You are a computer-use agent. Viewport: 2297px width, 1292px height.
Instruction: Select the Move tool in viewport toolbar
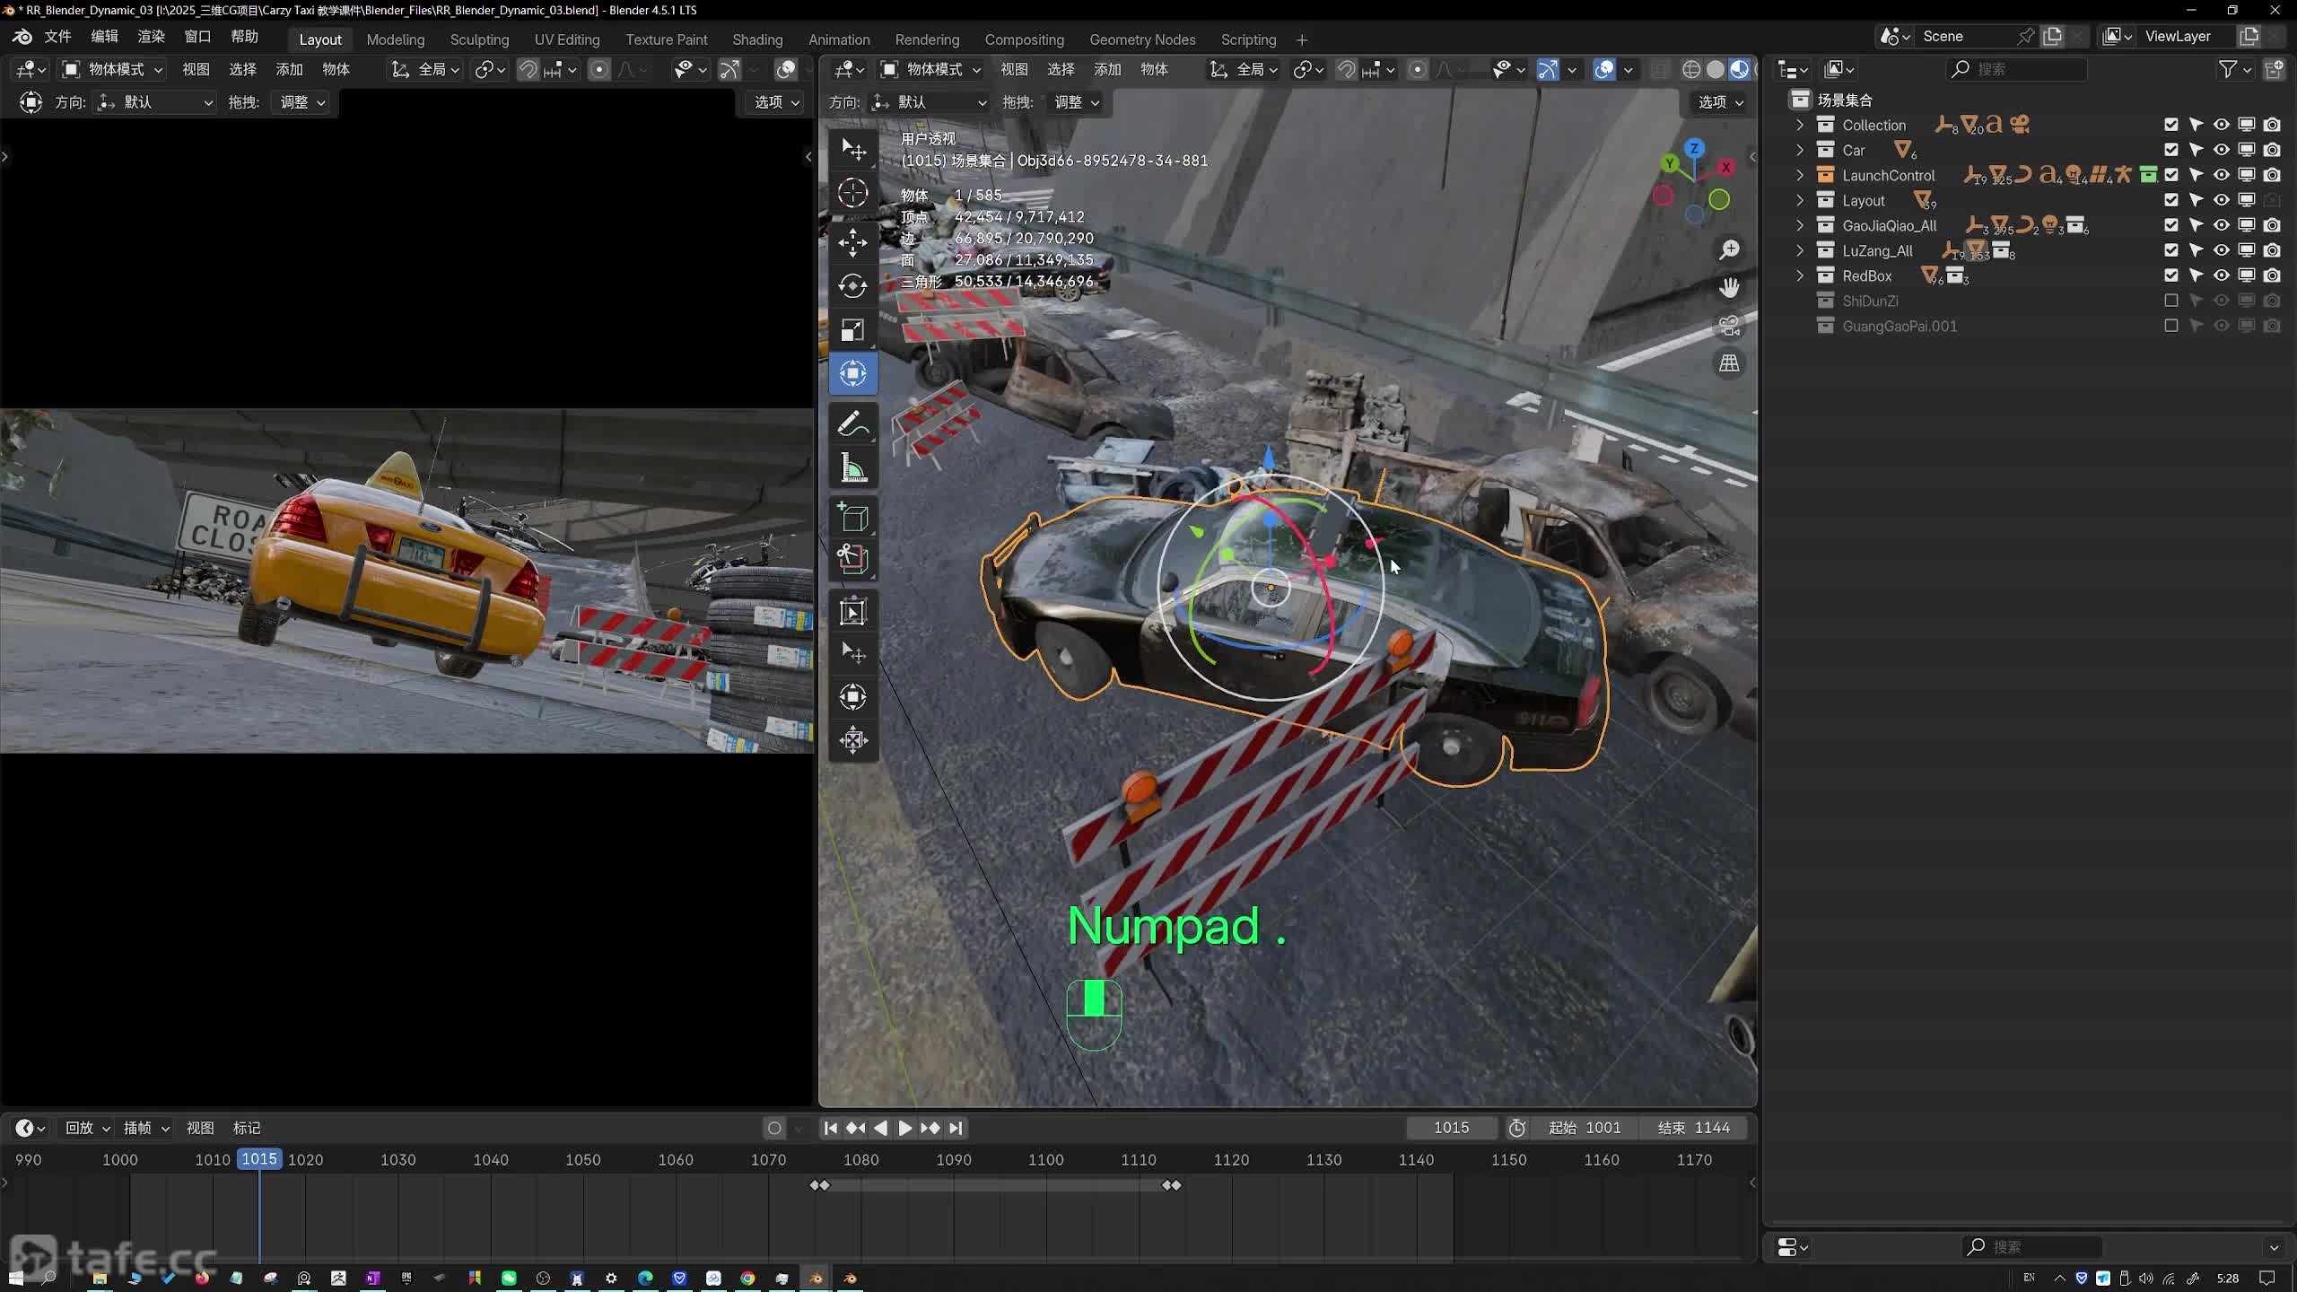(x=852, y=242)
